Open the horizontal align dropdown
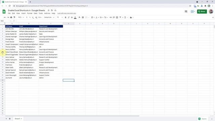This screenshot has width=215, height=121. [93, 17]
